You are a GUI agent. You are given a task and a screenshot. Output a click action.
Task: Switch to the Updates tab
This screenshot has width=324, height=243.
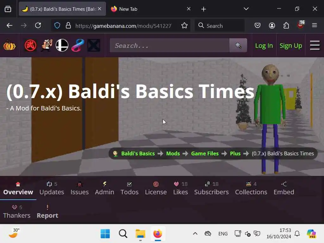52,189
